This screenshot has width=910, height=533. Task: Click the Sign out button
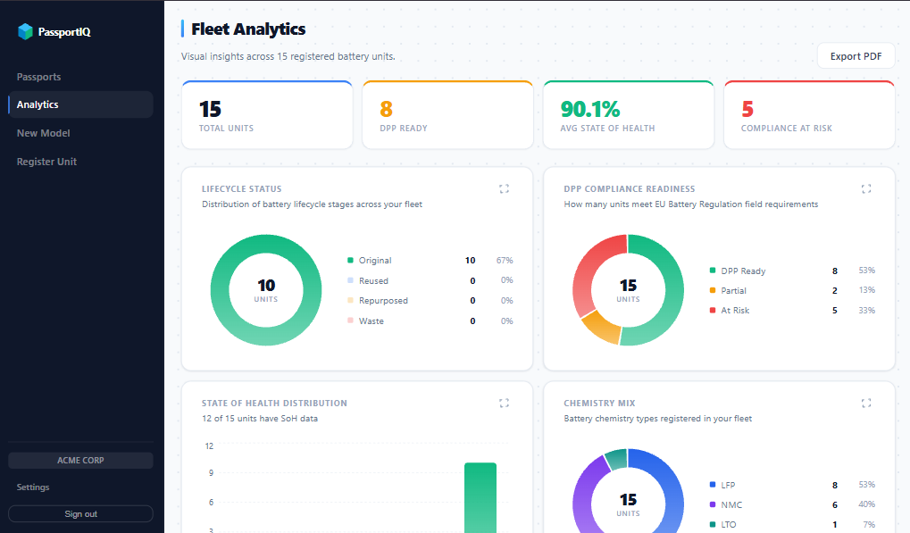pos(80,514)
